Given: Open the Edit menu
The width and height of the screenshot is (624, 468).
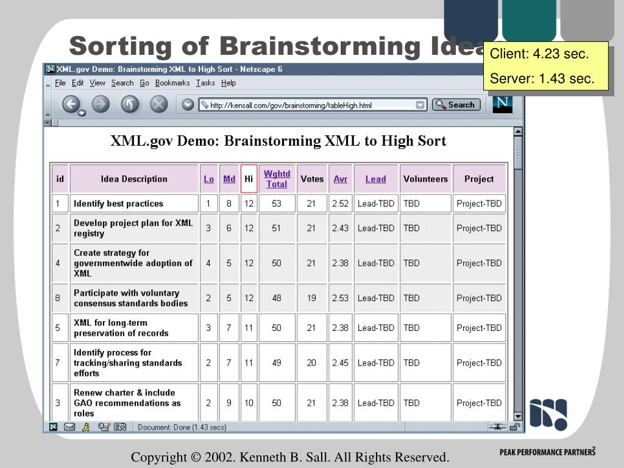Looking at the screenshot, I should [x=77, y=83].
